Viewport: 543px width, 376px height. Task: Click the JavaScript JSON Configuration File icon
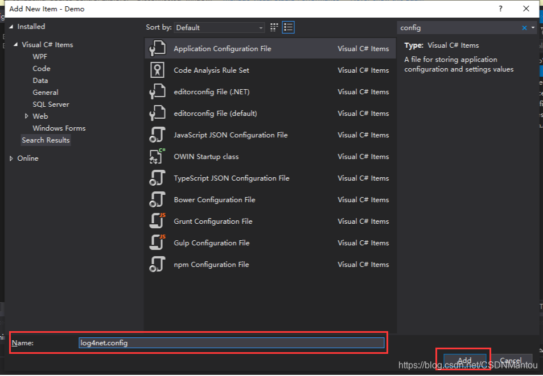pos(157,135)
